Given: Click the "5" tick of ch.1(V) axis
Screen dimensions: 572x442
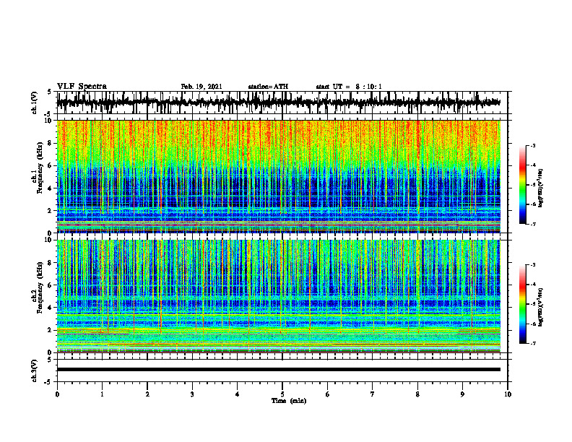Looking at the screenshot, I should tap(50, 92).
